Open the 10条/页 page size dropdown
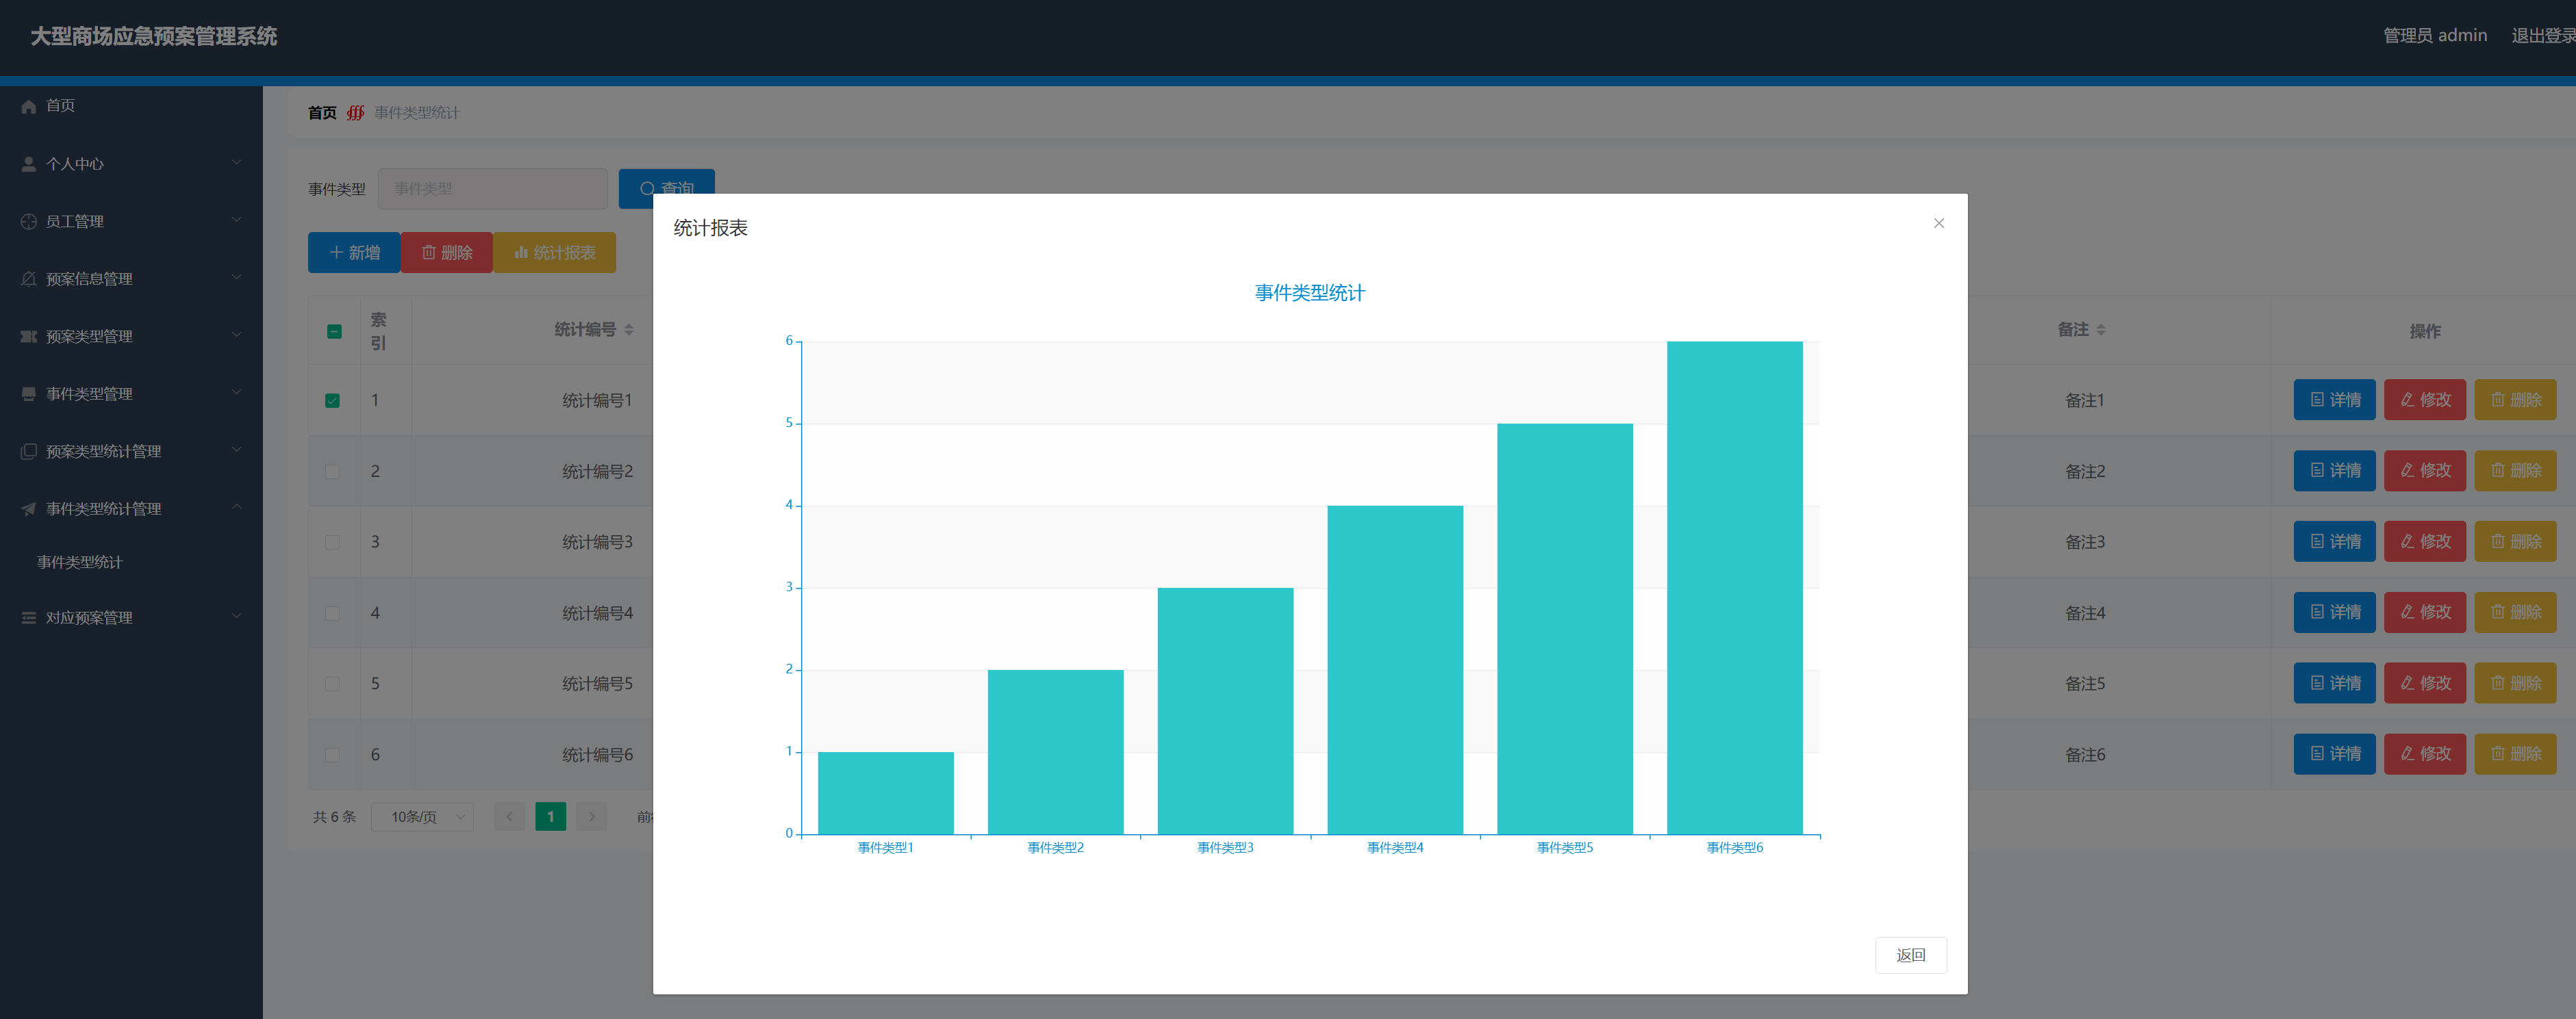This screenshot has width=2576, height=1019. point(423,816)
